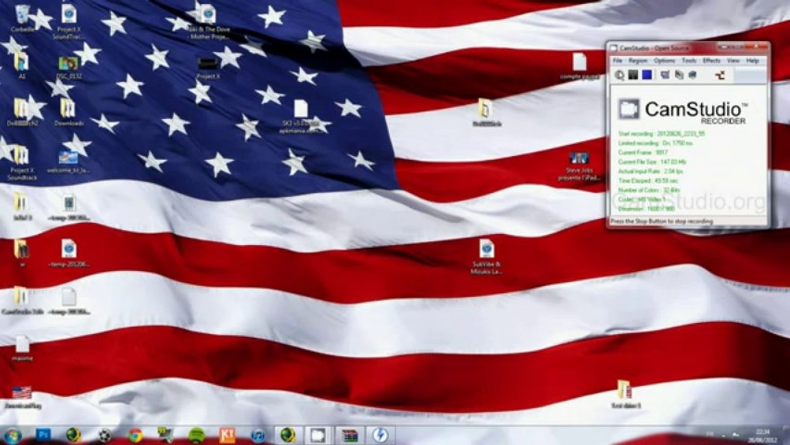Click 'Press the Stop Button' status bar text
Viewport: 790px width, 445px height.
[662, 221]
